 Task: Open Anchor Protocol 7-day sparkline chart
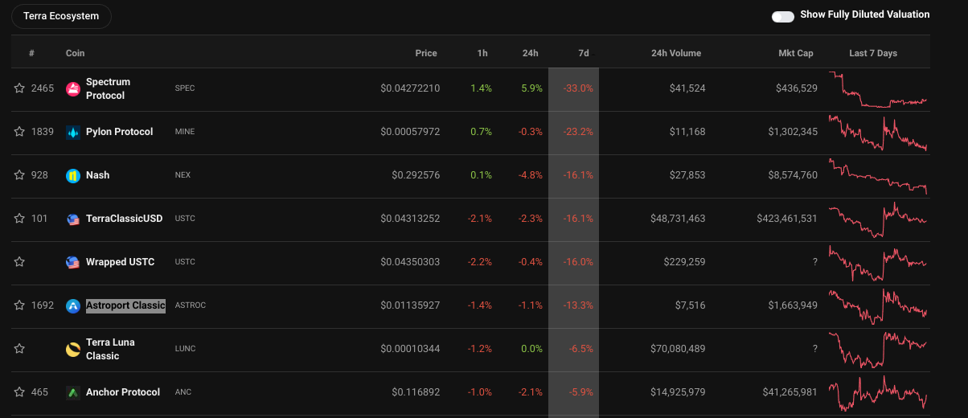point(879,393)
